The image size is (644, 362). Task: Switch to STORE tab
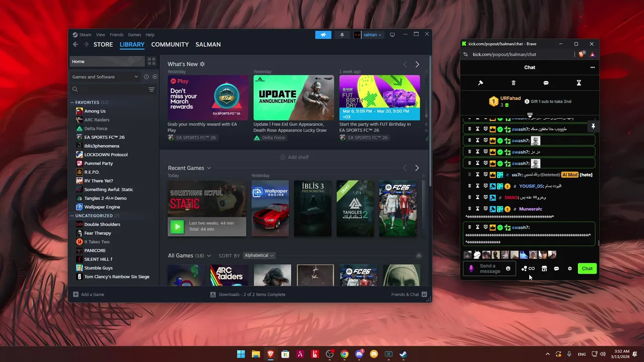click(103, 44)
